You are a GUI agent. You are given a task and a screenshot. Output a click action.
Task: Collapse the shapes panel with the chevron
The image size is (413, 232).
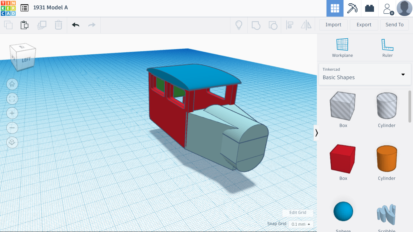[x=317, y=133]
